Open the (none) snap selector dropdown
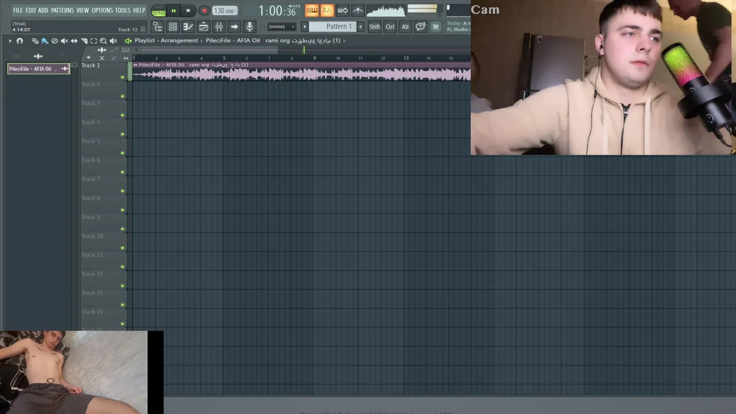 (281, 26)
